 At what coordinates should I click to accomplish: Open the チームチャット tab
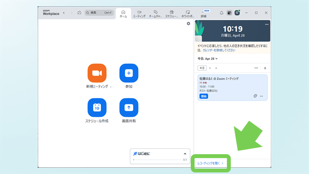click(155, 14)
